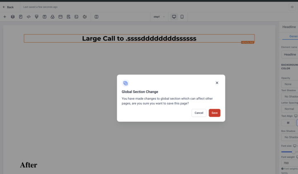Click the plus add element icon
This screenshot has width=298, height=174.
pyautogui.click(x=5, y=17)
